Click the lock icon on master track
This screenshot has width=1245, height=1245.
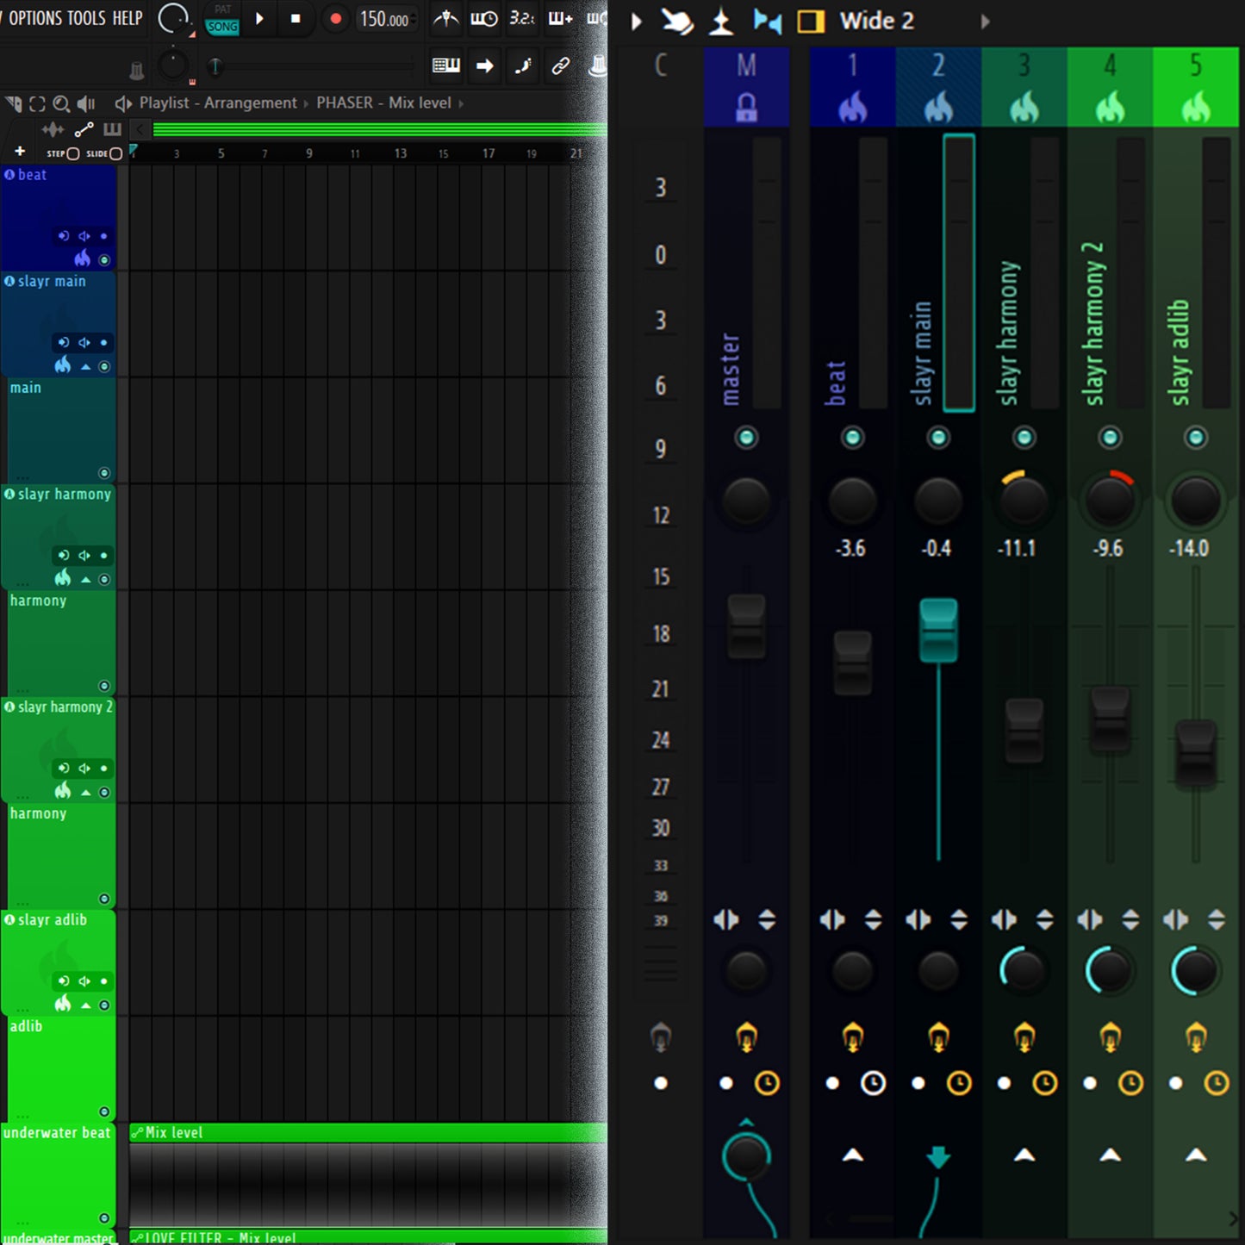click(x=746, y=108)
